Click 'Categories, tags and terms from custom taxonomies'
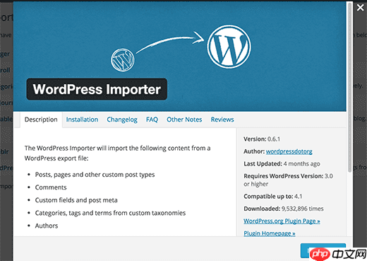The height and width of the screenshot is (261, 367). [110, 213]
